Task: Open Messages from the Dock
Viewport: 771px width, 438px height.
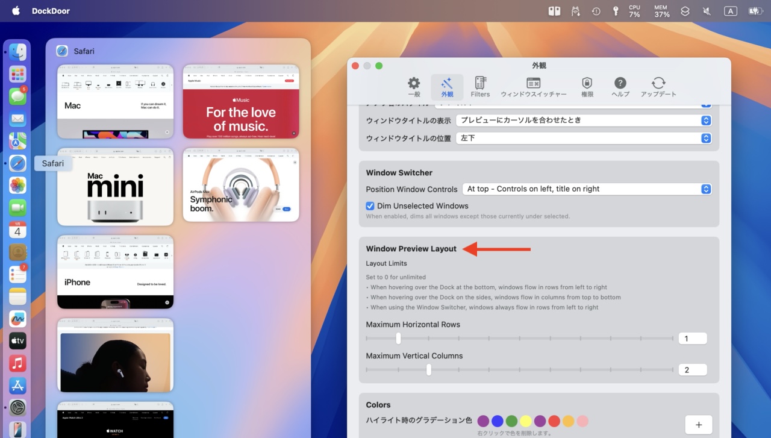Action: 17,96
